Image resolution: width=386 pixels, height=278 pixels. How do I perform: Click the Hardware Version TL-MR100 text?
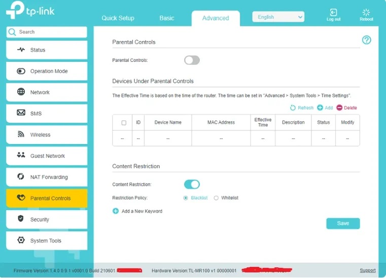tap(194, 270)
